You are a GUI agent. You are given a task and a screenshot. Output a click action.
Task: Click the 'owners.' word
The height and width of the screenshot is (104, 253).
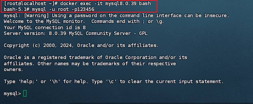[13, 70]
